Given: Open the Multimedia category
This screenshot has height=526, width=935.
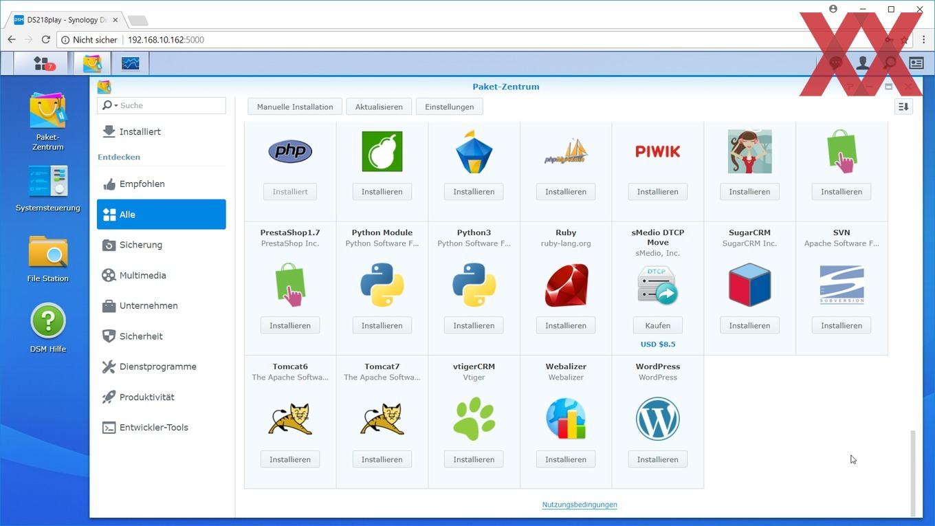Looking at the screenshot, I should [162, 275].
